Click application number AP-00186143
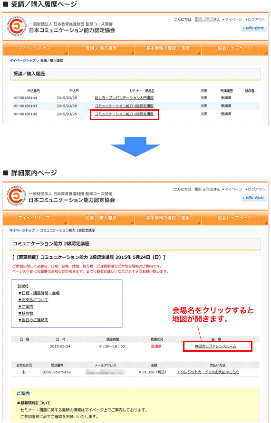This screenshot has width=271, height=423. coord(26,106)
